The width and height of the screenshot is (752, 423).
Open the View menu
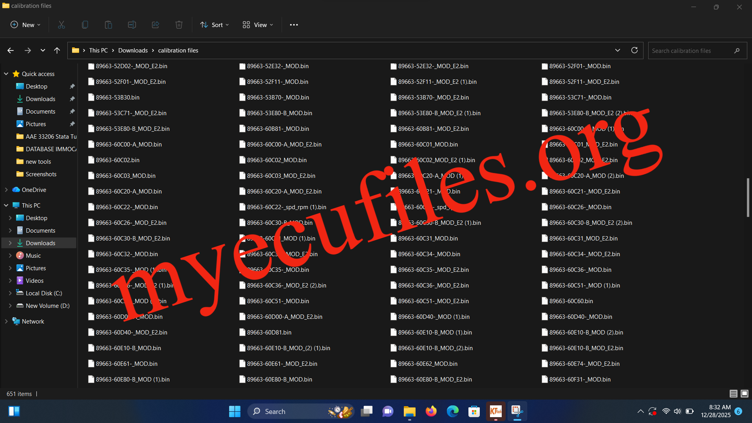(x=258, y=25)
